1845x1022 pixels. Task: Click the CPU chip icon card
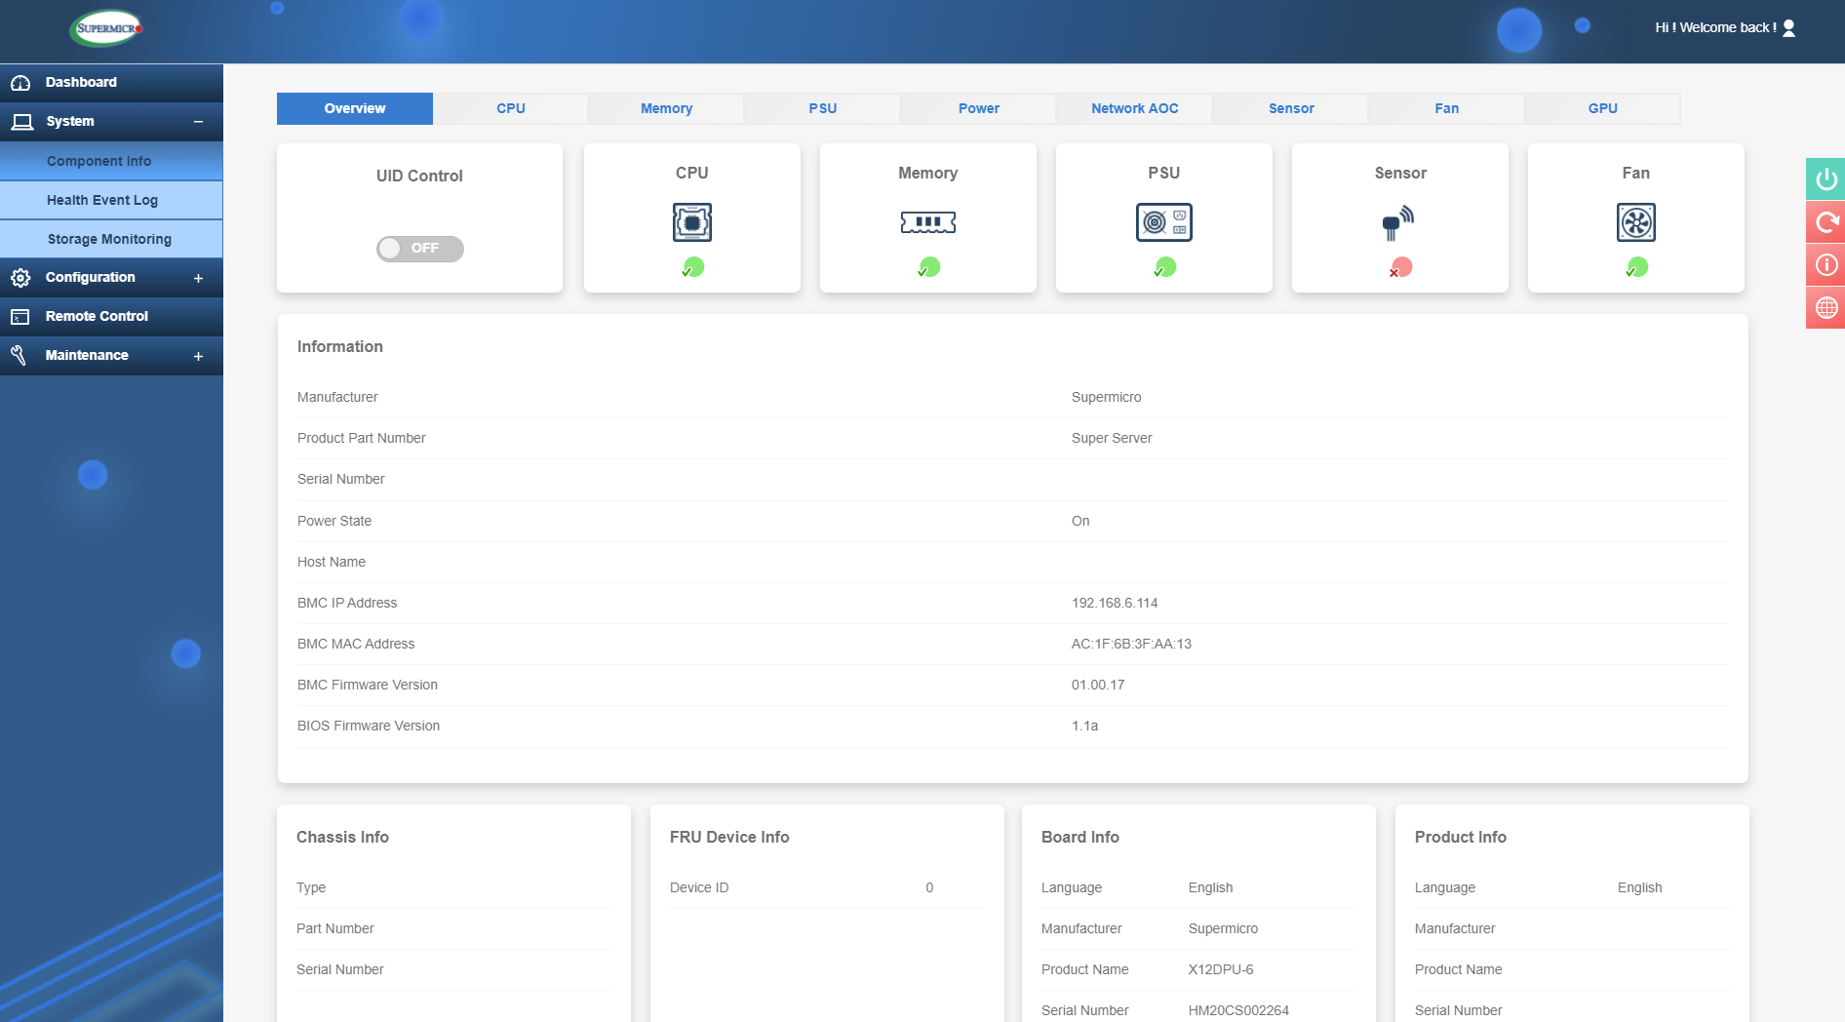click(691, 222)
